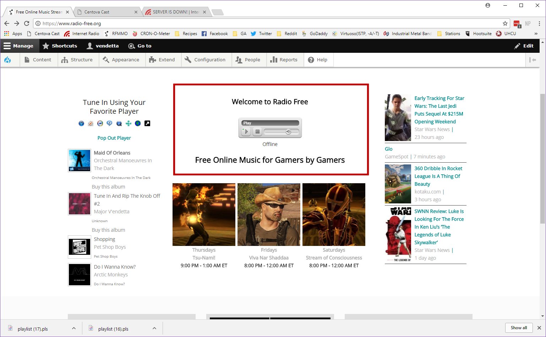
Task: Click the black external-link arrow icon
Action: coord(147,123)
